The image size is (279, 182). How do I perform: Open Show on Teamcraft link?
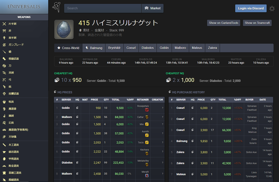click(257, 23)
